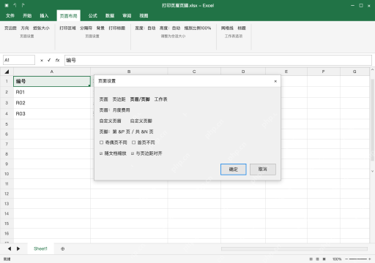
Task: Click the save icon in title bar
Action: pos(7,5)
